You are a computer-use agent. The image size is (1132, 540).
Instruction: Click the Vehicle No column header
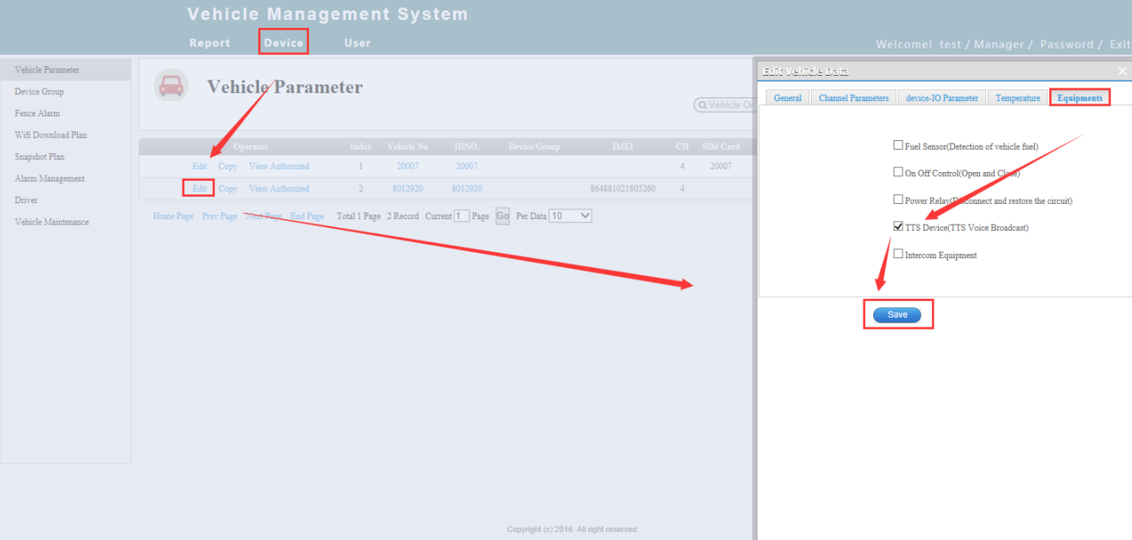408,147
